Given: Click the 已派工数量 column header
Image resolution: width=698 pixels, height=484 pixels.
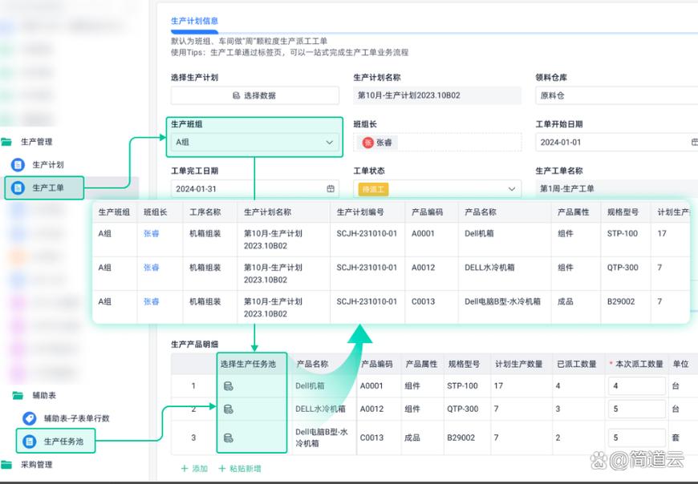Looking at the screenshot, I should coord(577,364).
